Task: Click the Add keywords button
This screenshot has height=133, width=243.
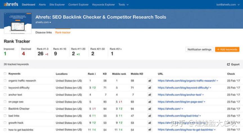Action: (x=227, y=49)
